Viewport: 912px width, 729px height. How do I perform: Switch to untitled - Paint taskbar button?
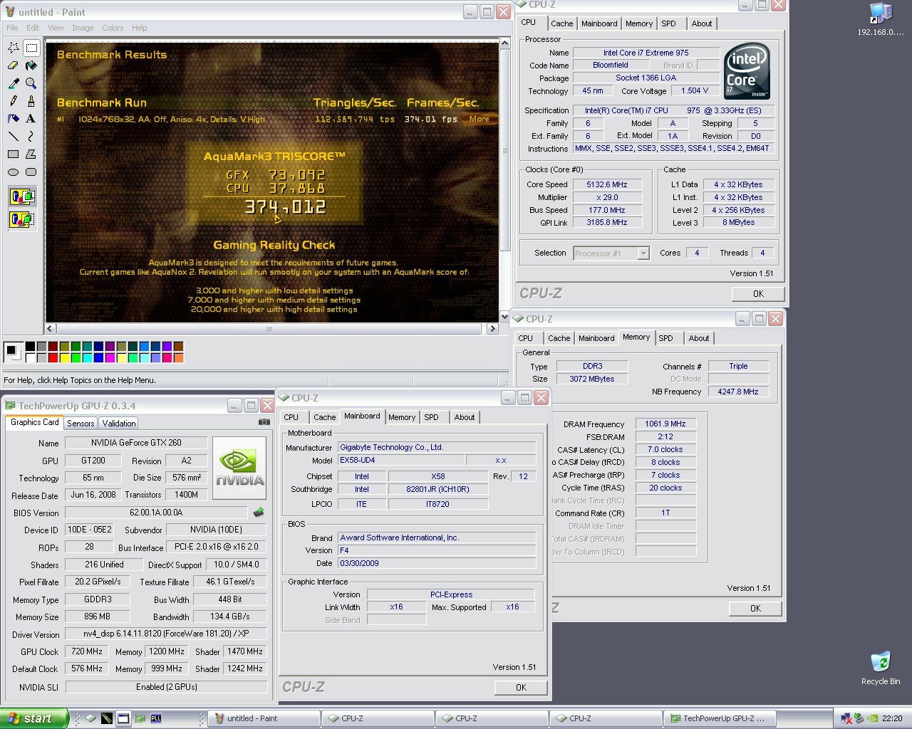[x=263, y=718]
